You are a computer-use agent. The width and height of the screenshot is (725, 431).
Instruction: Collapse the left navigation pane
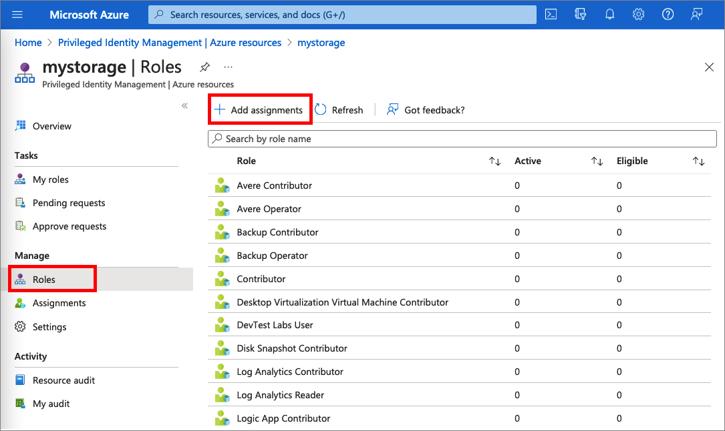(185, 106)
